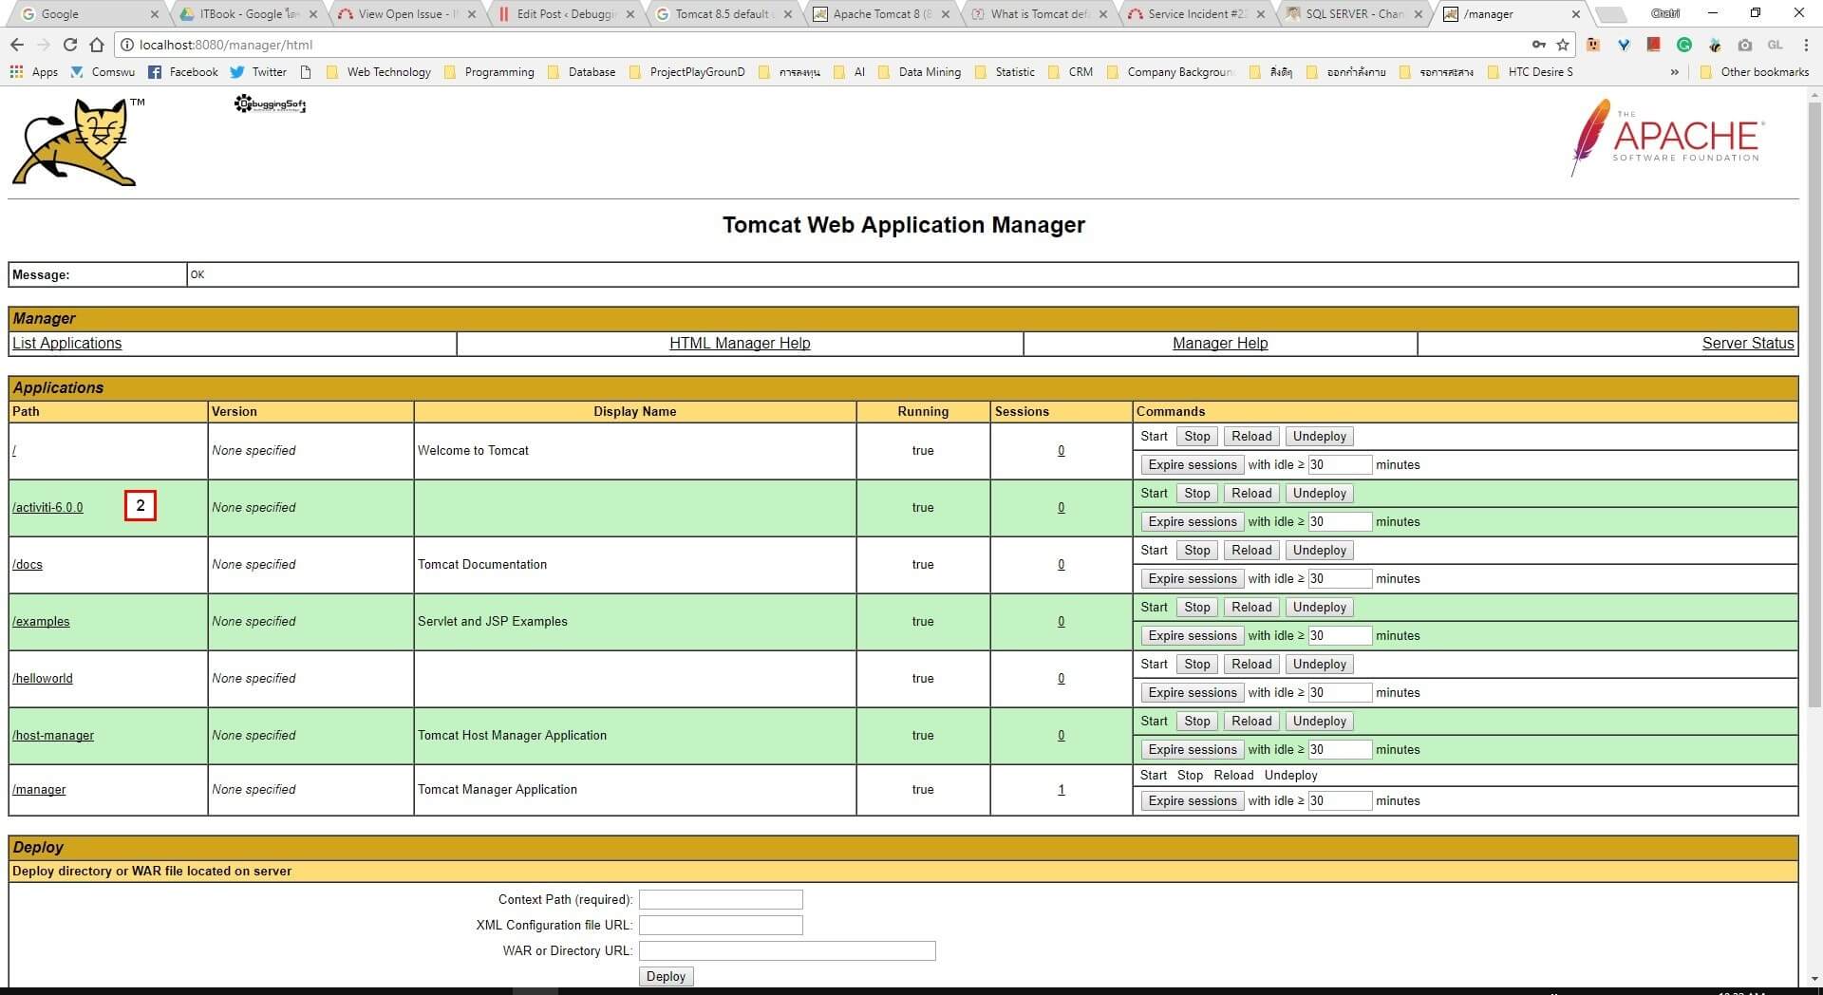The width and height of the screenshot is (1823, 995).
Task: Open the Manager Help link
Action: tap(1220, 344)
